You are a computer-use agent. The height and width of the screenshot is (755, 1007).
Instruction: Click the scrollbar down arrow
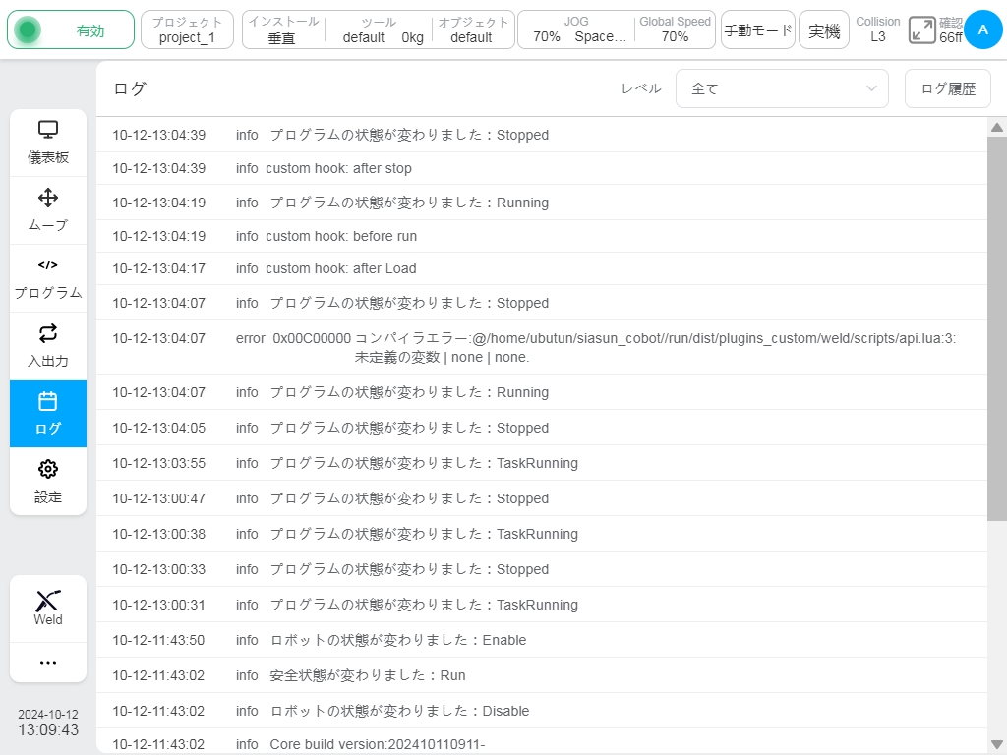click(x=997, y=744)
